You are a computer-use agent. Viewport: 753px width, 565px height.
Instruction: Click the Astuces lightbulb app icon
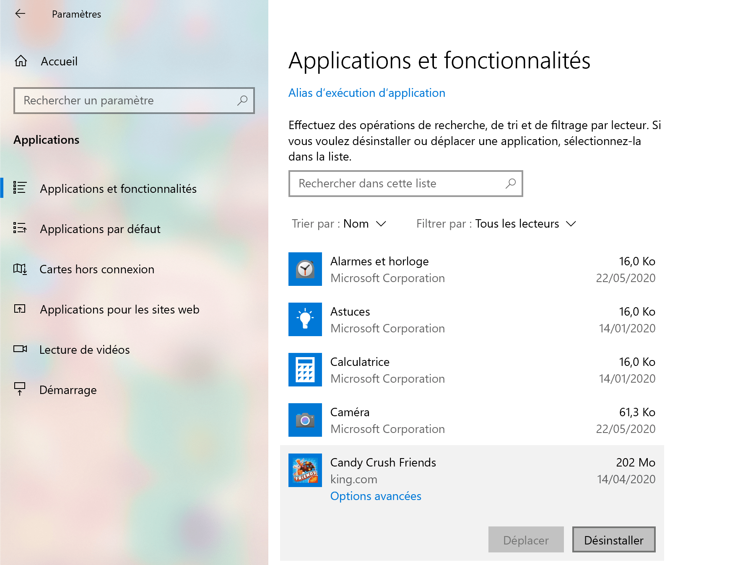tap(305, 319)
